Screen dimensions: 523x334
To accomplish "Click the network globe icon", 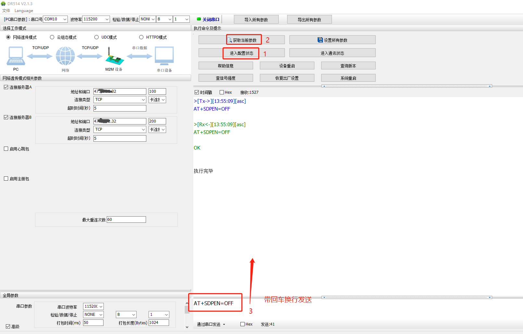I will click(x=65, y=56).
